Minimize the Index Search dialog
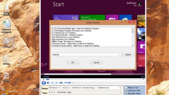 [121, 22]
